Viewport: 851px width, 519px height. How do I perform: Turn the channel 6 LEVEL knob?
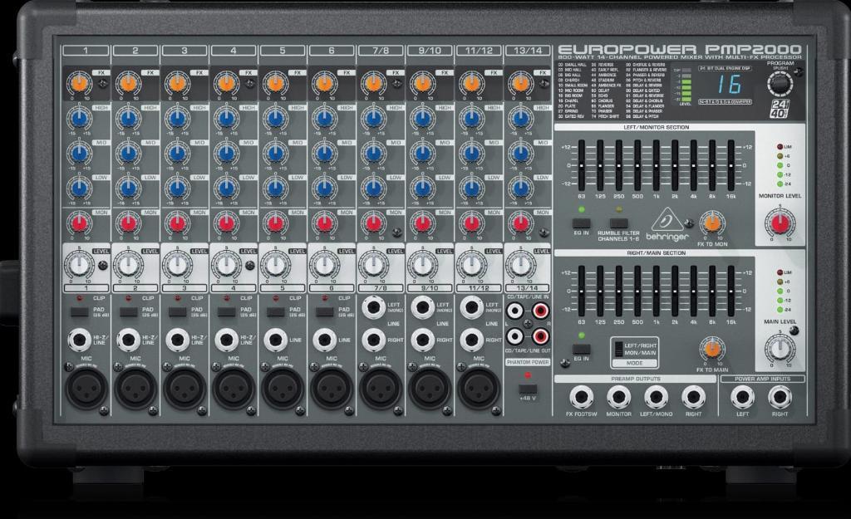324,265
